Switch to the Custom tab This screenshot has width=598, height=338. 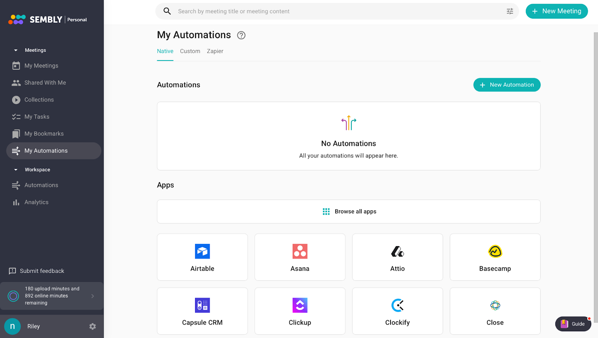pos(190,51)
